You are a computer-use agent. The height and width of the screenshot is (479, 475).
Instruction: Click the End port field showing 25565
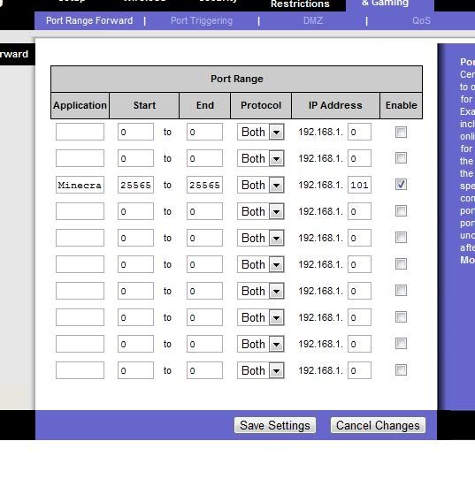click(x=204, y=185)
